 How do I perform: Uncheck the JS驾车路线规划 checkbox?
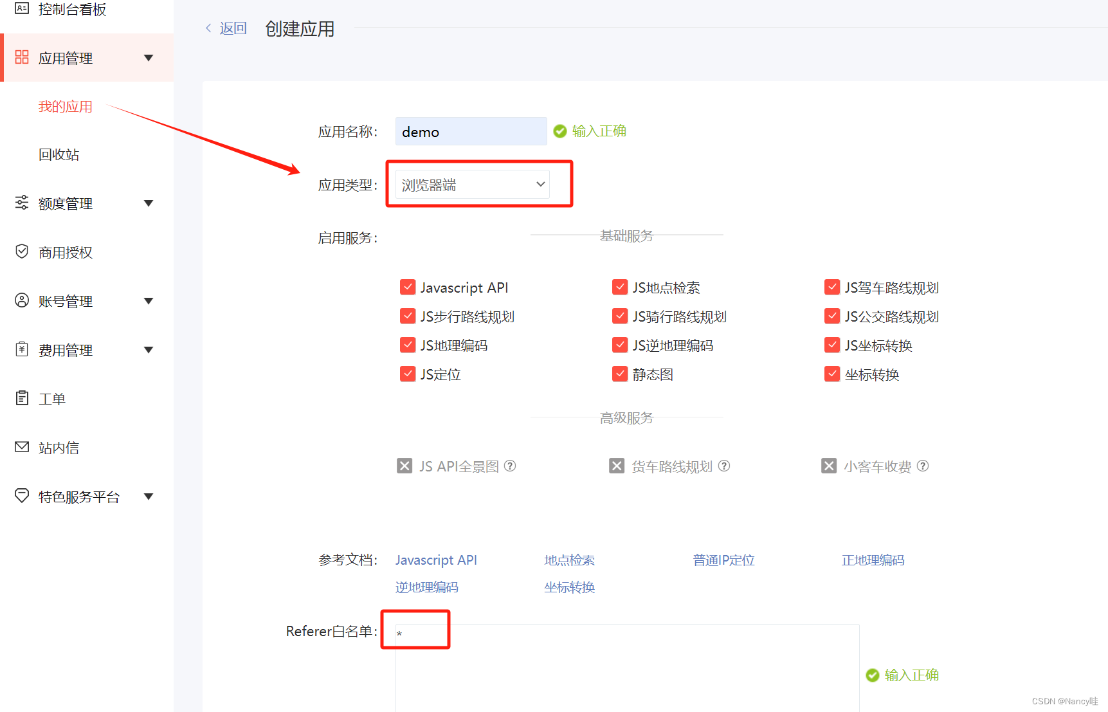[x=832, y=287]
